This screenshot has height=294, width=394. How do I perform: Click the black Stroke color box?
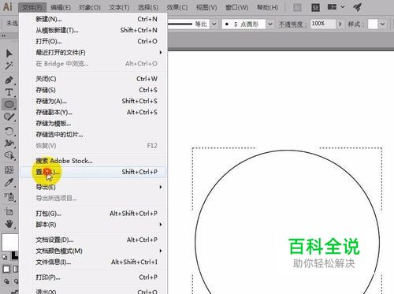click(15, 255)
